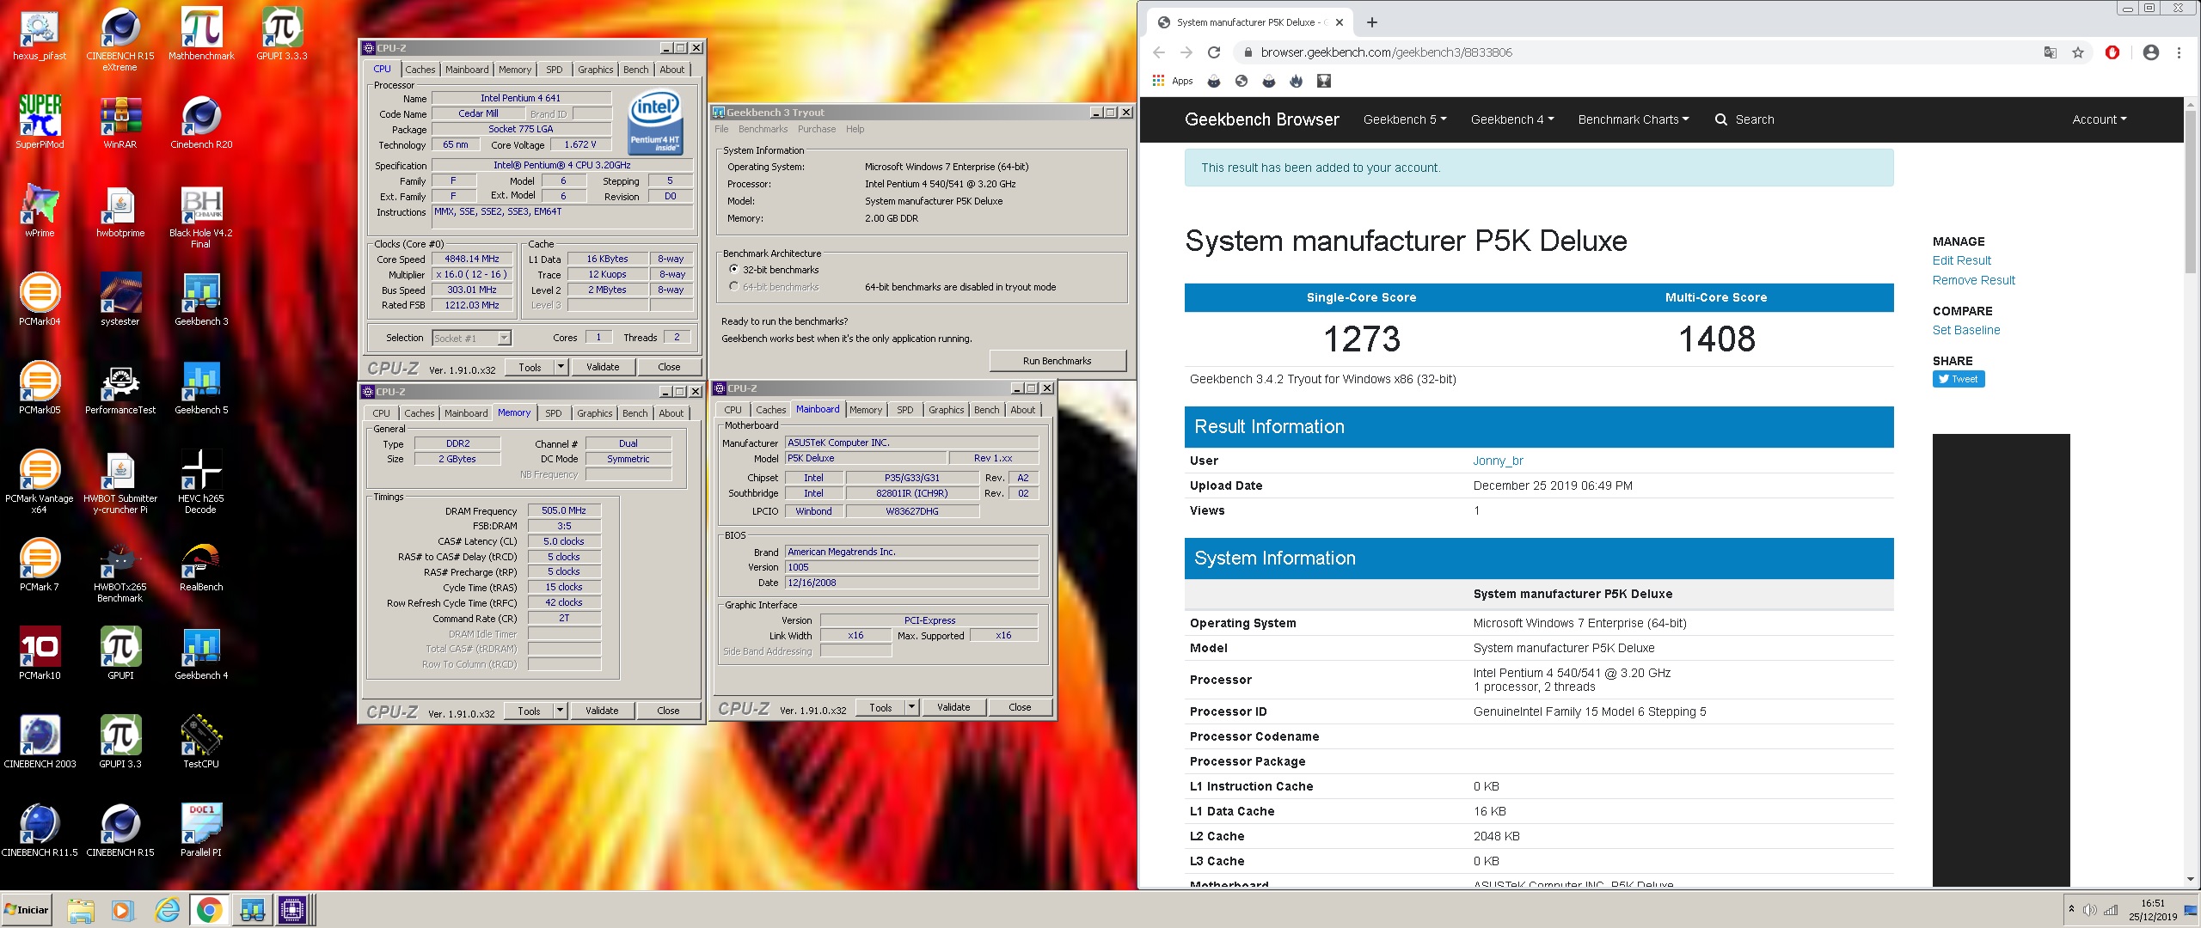Open the Account dropdown menu

2099,119
